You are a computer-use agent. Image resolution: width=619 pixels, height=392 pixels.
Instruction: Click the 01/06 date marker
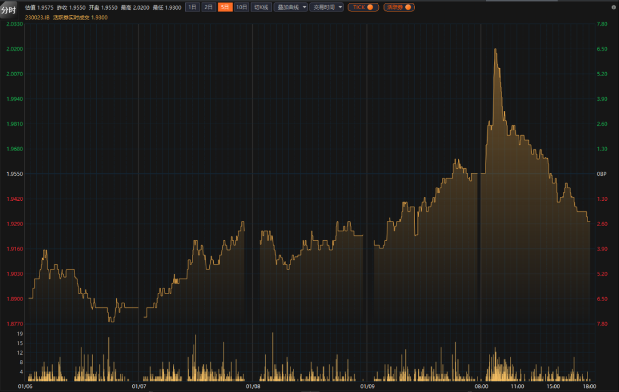(x=25, y=386)
